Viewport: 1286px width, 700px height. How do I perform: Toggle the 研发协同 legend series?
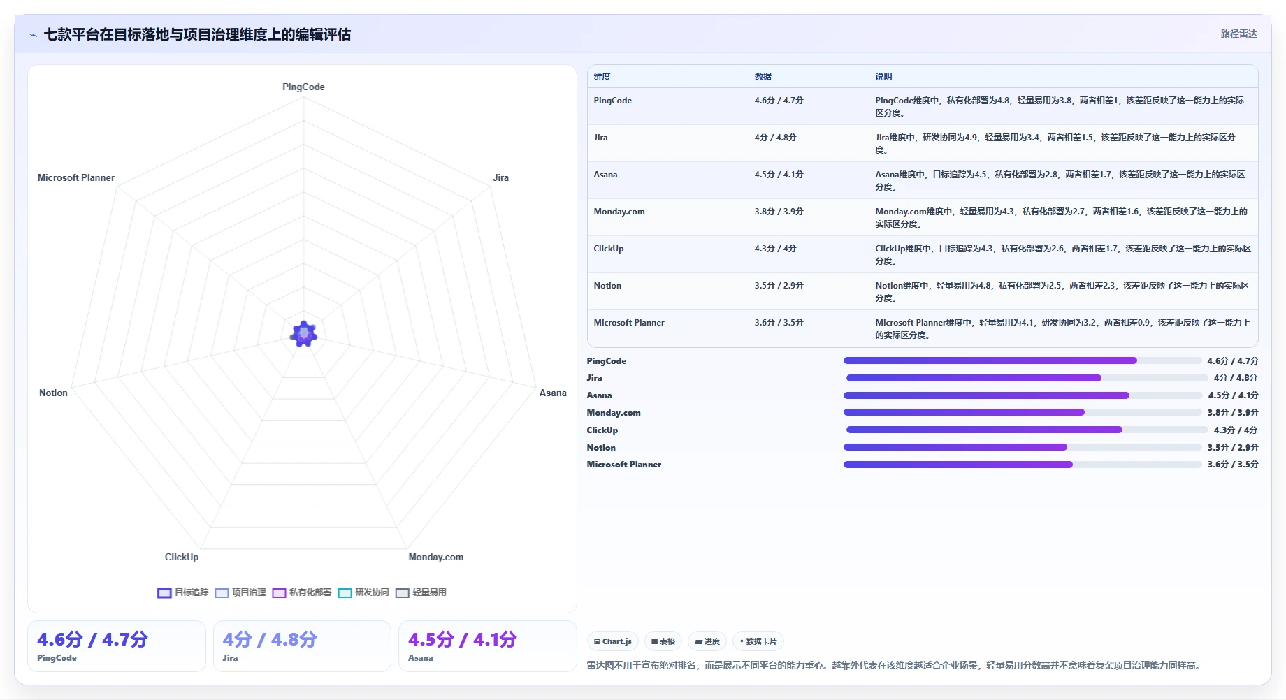pyautogui.click(x=363, y=592)
